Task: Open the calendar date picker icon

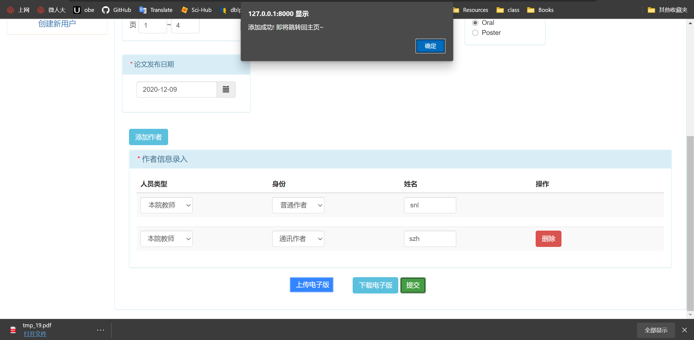Action: pos(226,89)
